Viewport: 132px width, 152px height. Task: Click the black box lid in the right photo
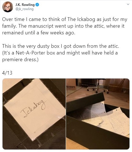click(x=85, y=103)
